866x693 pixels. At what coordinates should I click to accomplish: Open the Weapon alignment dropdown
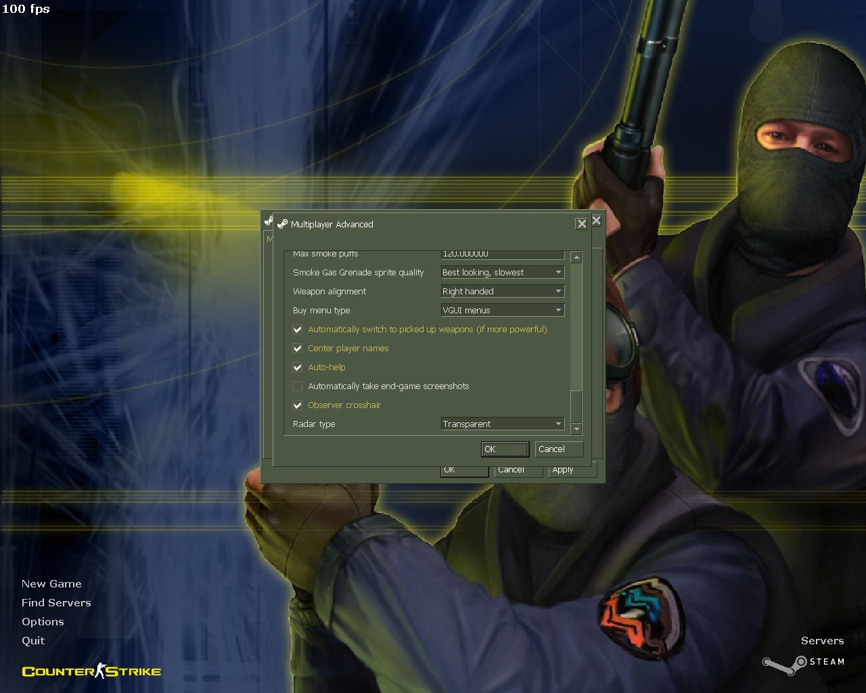pyautogui.click(x=503, y=291)
